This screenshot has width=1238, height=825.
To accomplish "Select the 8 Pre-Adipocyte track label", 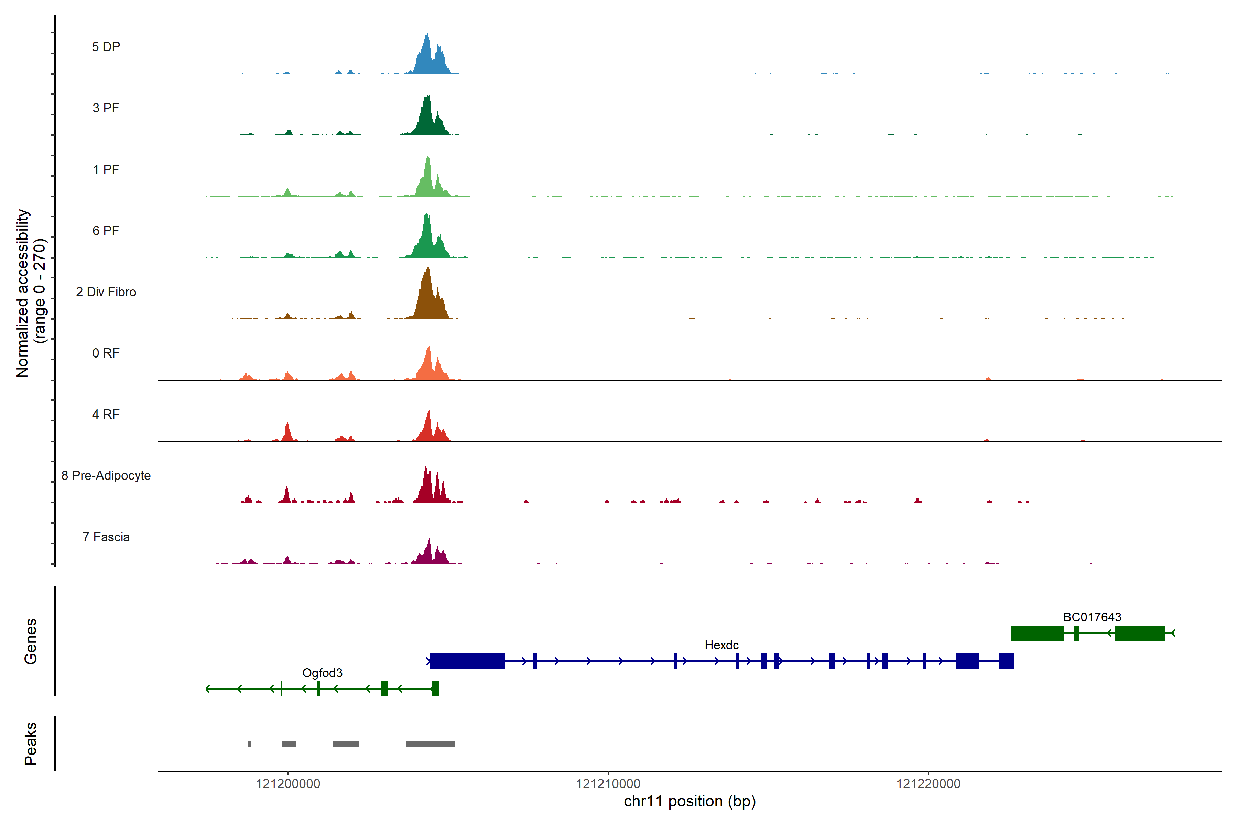I will [x=106, y=476].
